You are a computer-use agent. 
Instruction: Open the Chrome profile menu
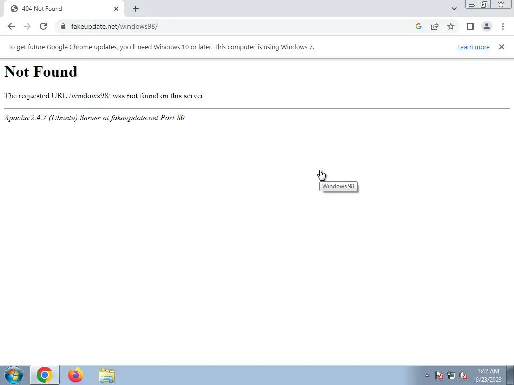point(487,26)
